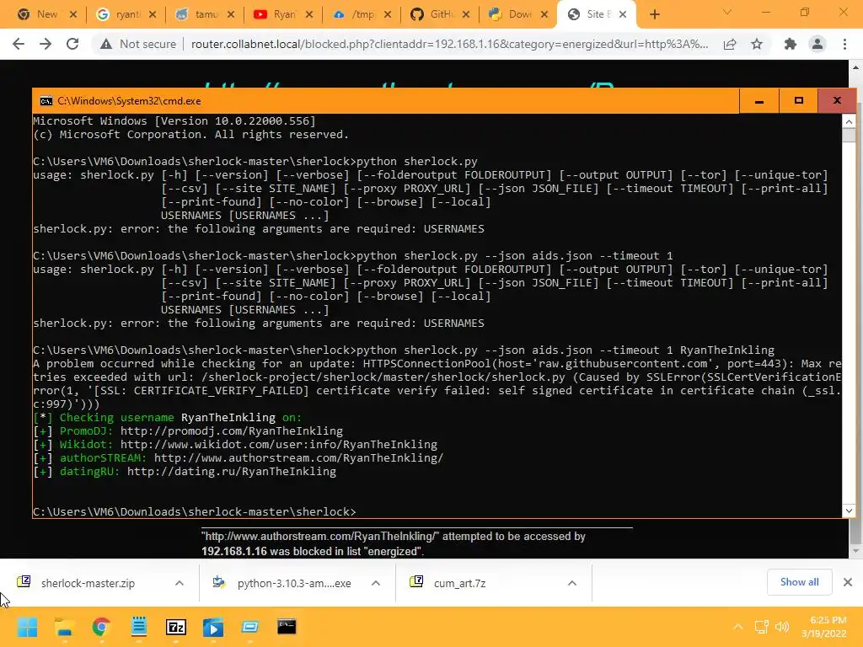The width and height of the screenshot is (863, 647).
Task: Click the datingRU result URL
Action: (x=232, y=471)
